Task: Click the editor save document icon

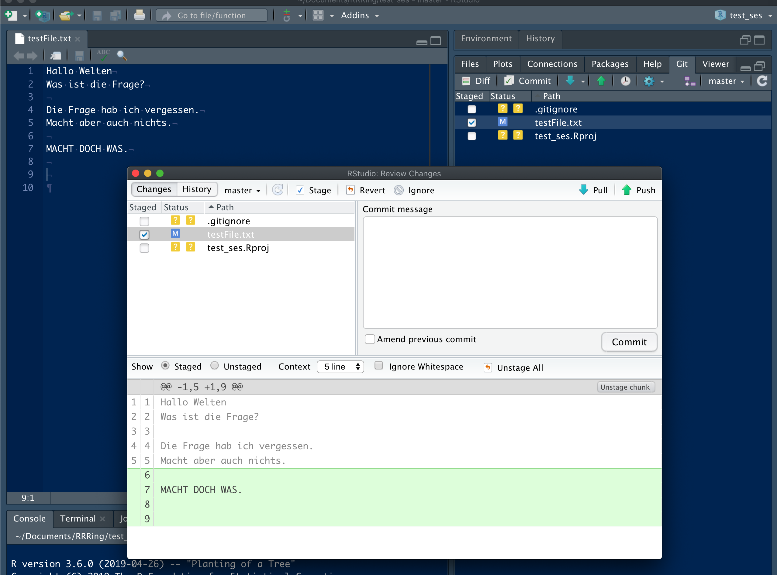Action: [79, 55]
